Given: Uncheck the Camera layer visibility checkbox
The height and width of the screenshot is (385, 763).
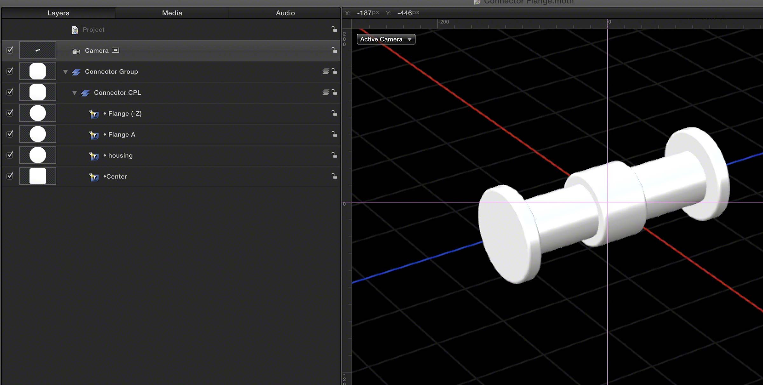Looking at the screenshot, I should click(10, 50).
